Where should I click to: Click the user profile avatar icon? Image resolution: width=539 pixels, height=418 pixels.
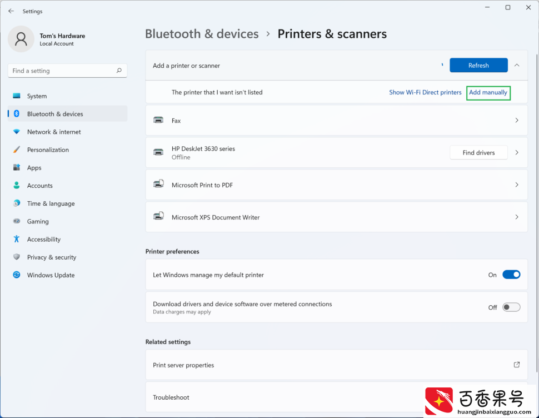point(21,39)
